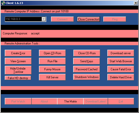Close the Client window
This screenshot has height=113, width=139.
pos(136,3)
